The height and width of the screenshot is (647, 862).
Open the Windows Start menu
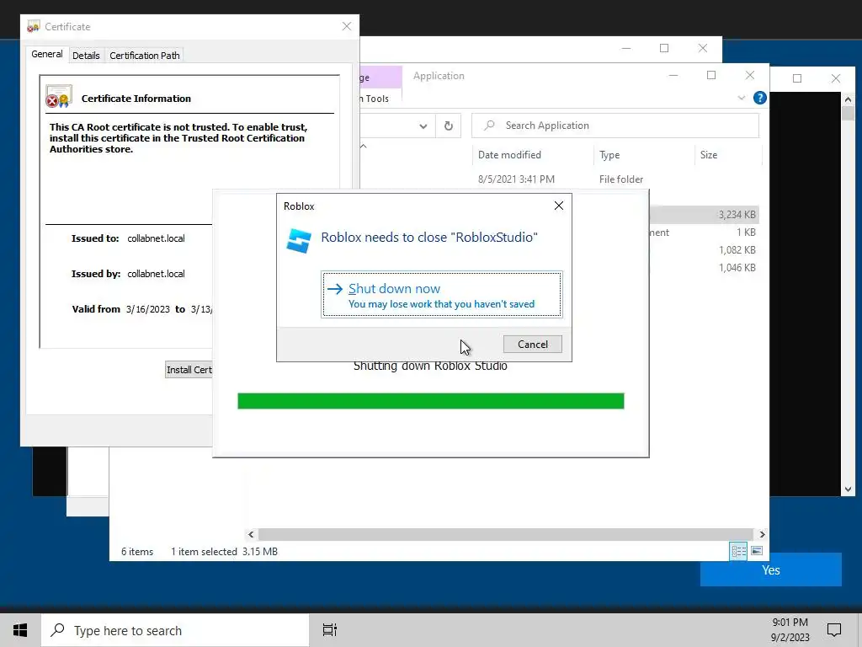[x=20, y=630]
